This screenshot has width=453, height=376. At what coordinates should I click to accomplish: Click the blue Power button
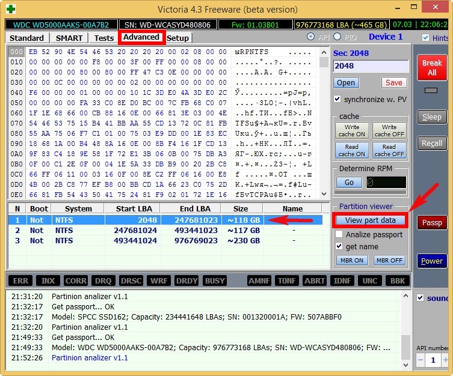coord(432,261)
